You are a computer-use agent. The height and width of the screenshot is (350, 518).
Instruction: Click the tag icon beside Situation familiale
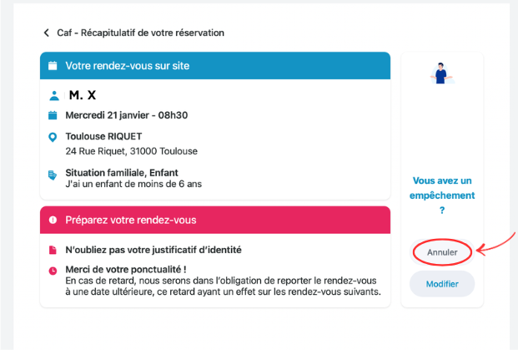click(53, 175)
